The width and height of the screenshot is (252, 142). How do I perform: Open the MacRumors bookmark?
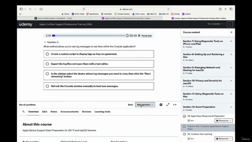point(93,14)
